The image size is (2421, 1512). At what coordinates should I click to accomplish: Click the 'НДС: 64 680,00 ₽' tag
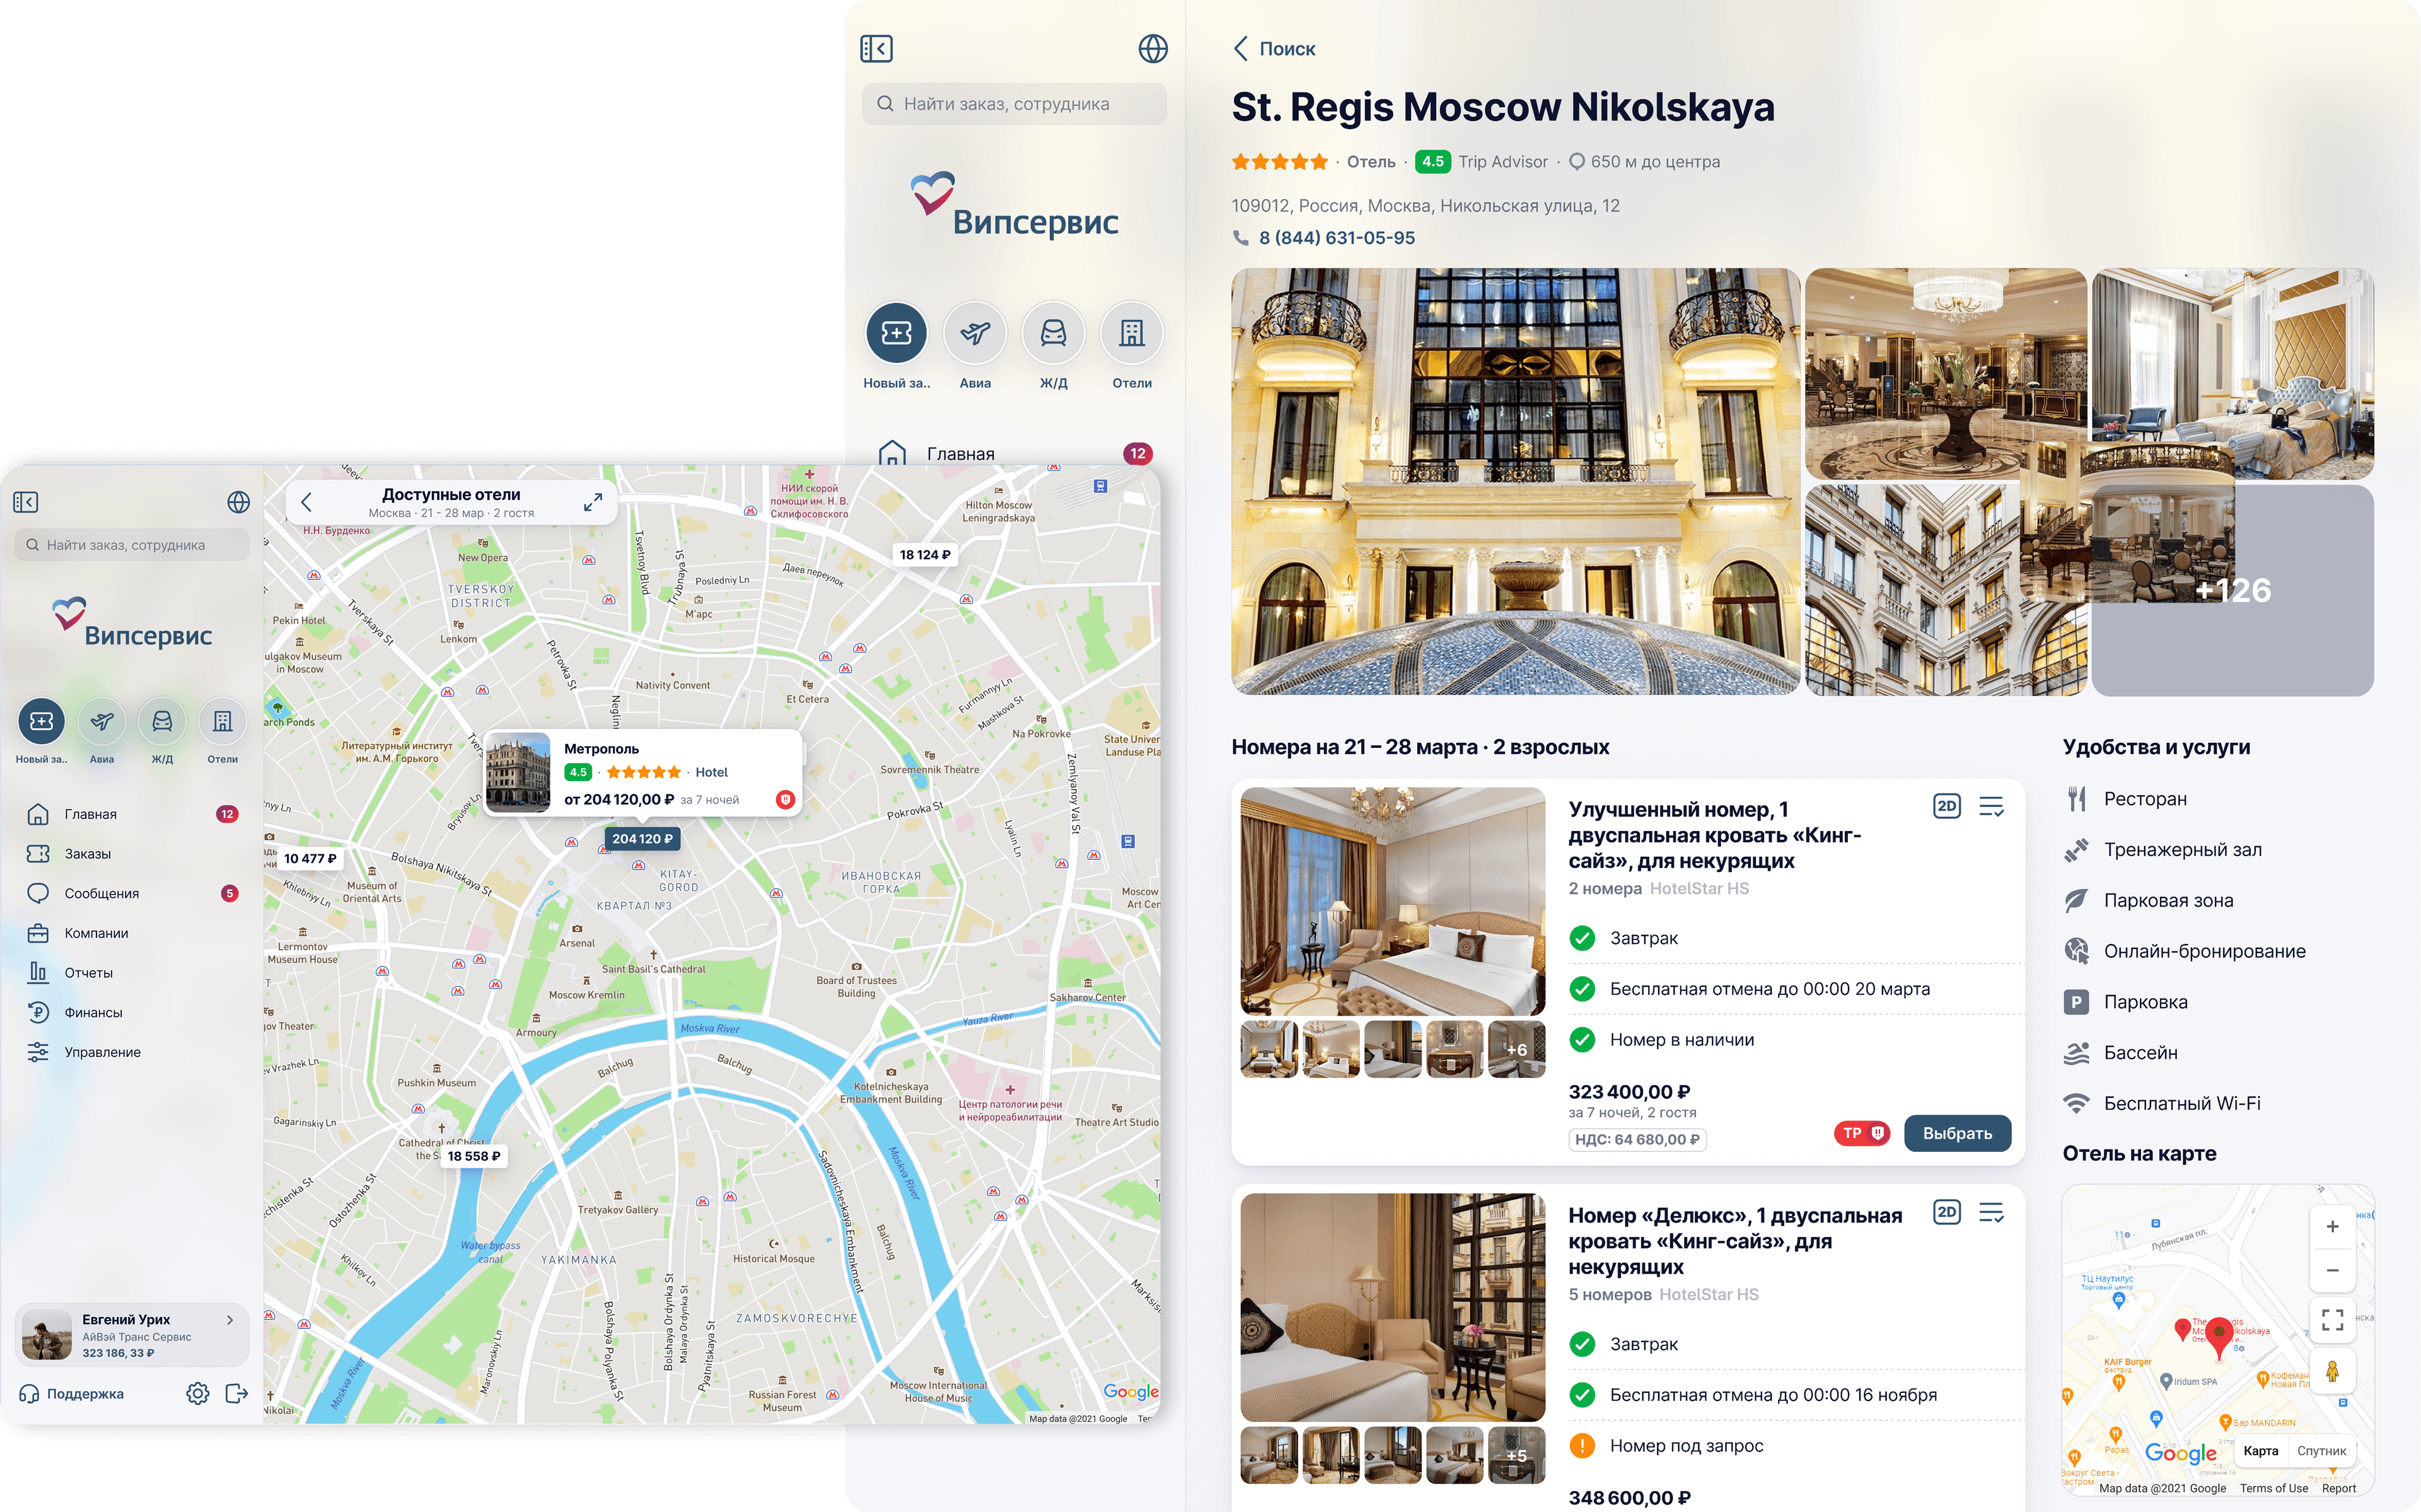point(1637,1139)
